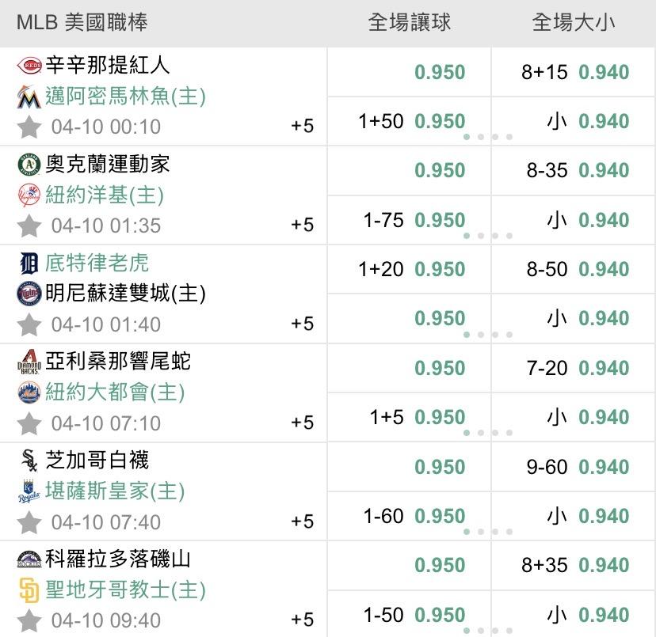Click the page dots under the Reds game odds
The height and width of the screenshot is (637, 656).
(488, 137)
